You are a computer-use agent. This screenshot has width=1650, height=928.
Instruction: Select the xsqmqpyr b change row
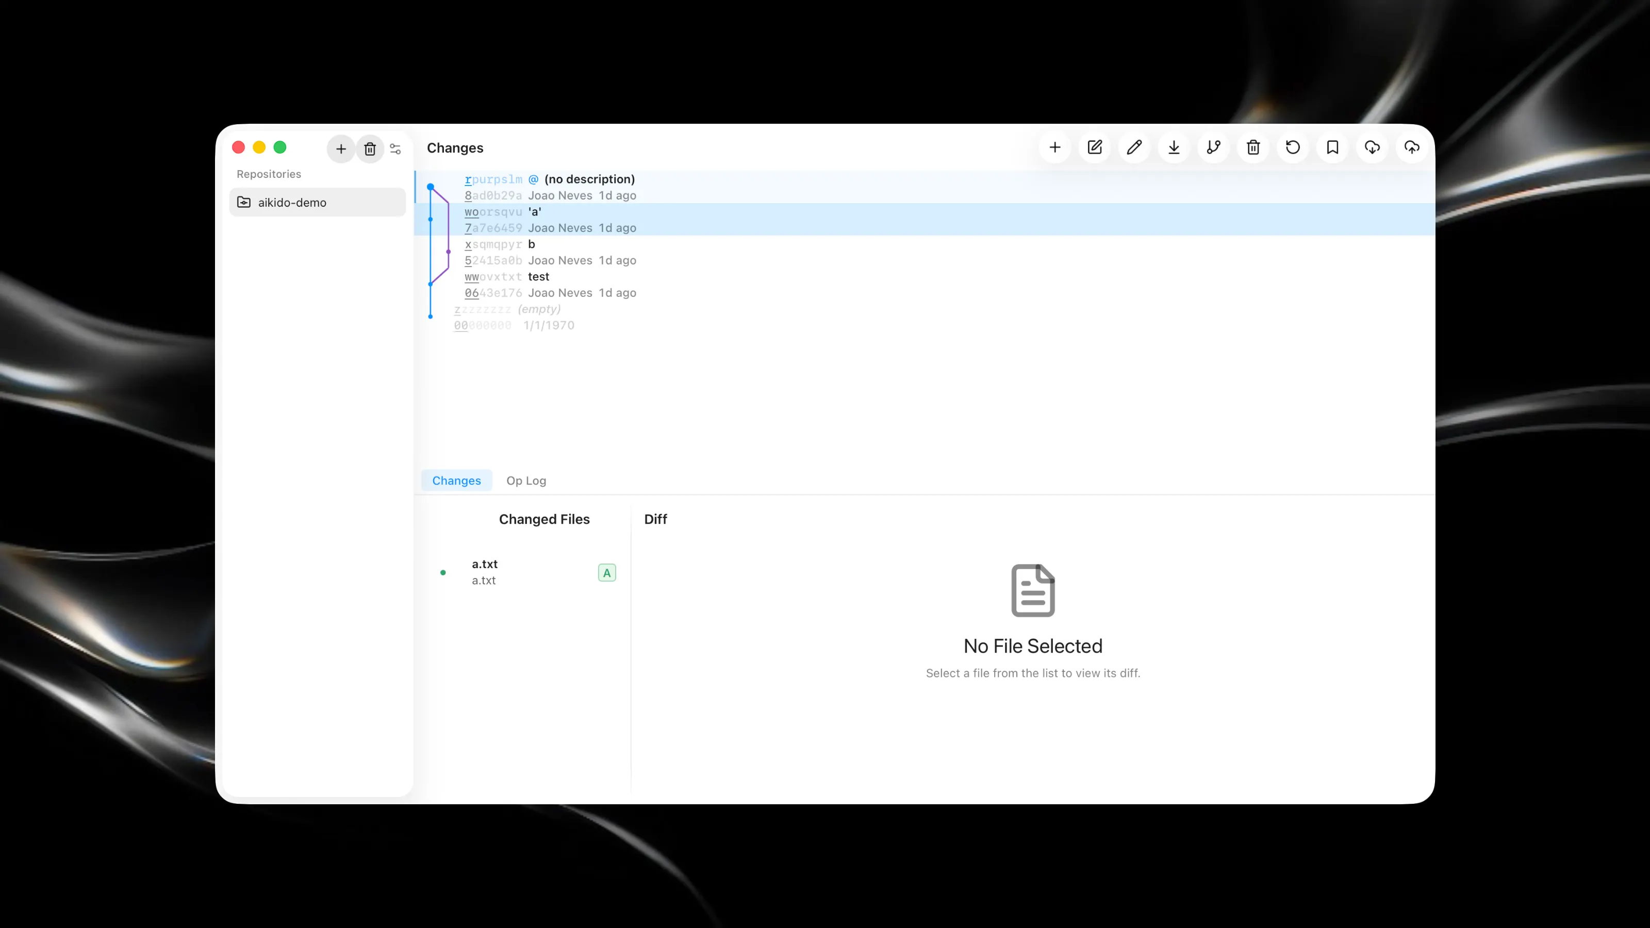(x=925, y=252)
